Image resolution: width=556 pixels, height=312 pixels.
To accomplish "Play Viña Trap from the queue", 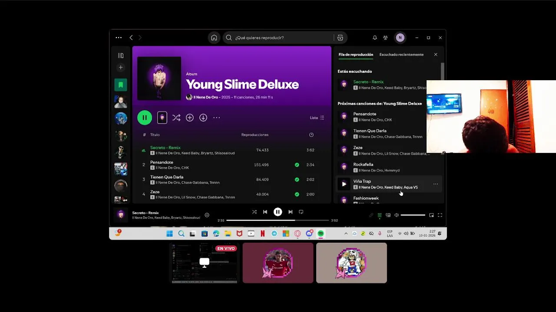I will coord(344,184).
